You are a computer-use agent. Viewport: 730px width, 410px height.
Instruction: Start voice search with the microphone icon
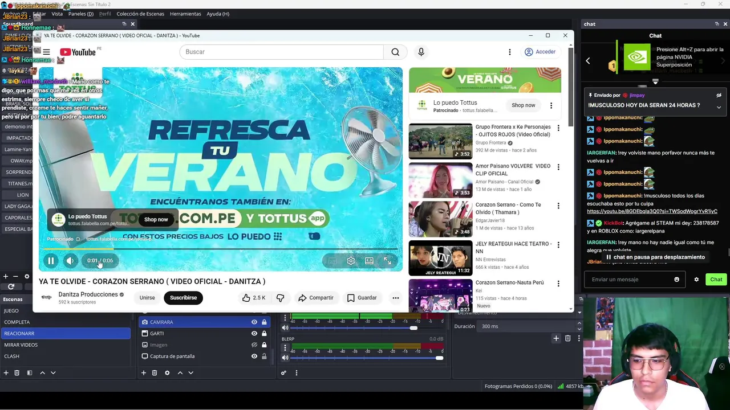[x=421, y=52]
